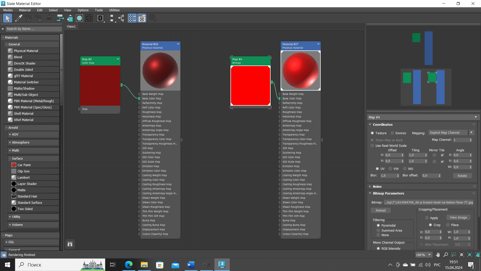
Task: Click Zoom Extents Selected icon
Action: tap(470, 255)
